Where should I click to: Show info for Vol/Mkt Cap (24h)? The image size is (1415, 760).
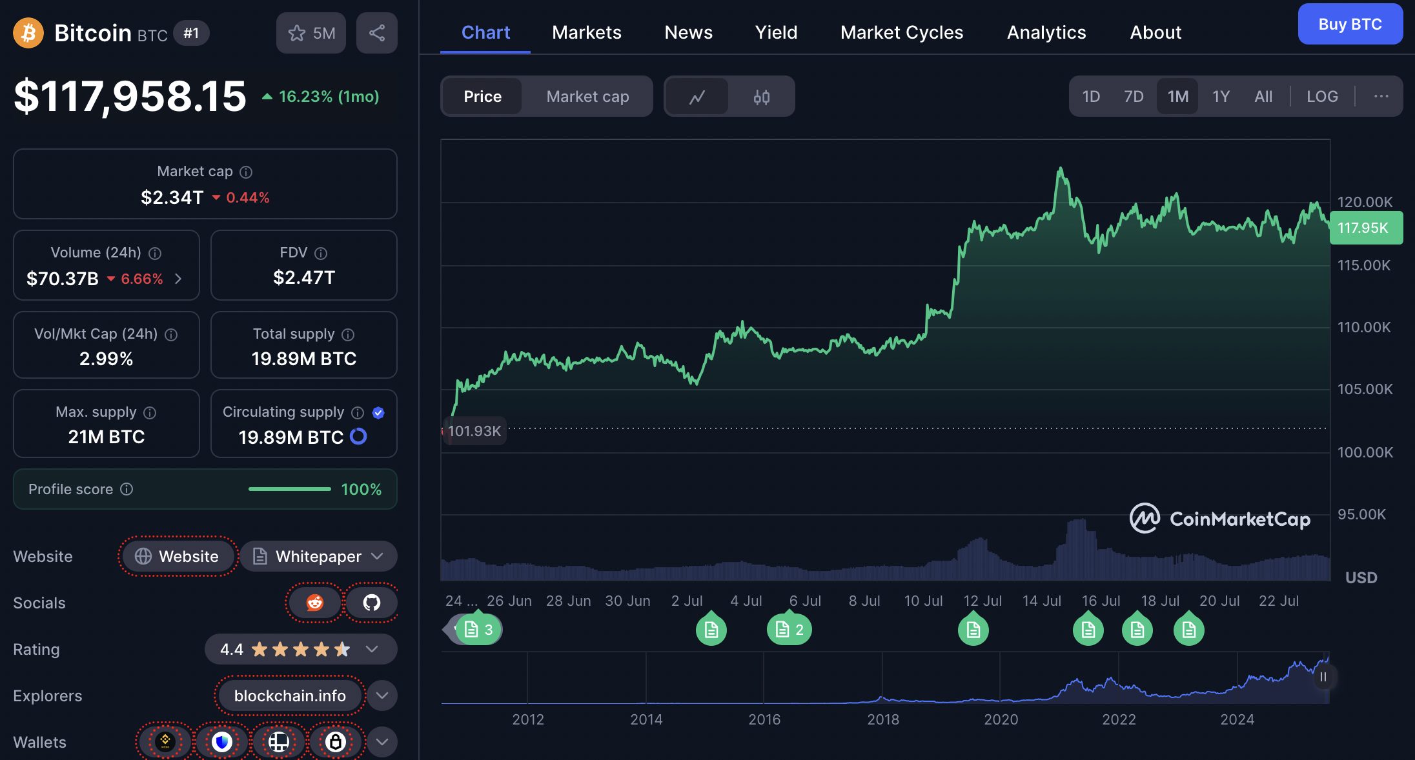171,334
